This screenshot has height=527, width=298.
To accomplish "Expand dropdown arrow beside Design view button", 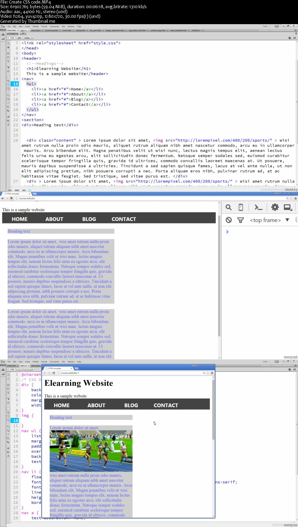I will click(x=32, y=38).
